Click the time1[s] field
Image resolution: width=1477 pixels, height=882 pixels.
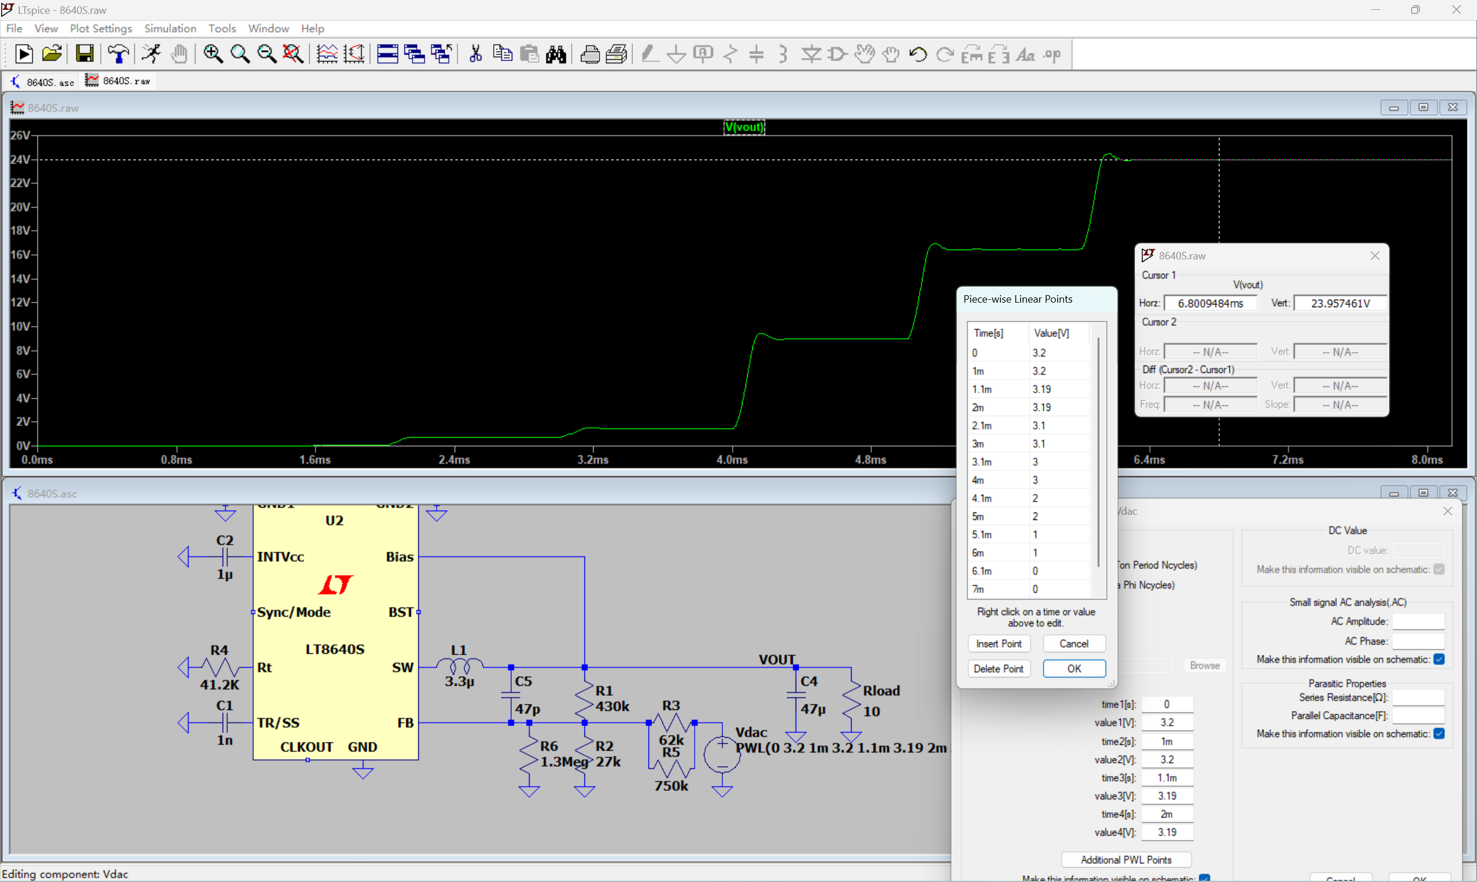coord(1167,704)
